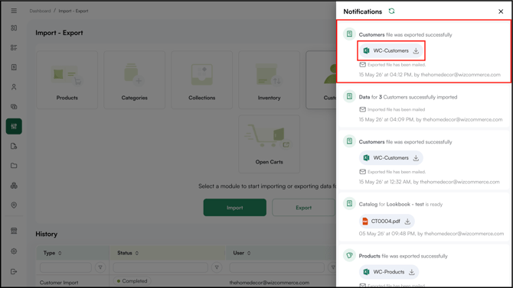
Task: Click the Import - Export breadcrumb
Action: click(x=74, y=11)
